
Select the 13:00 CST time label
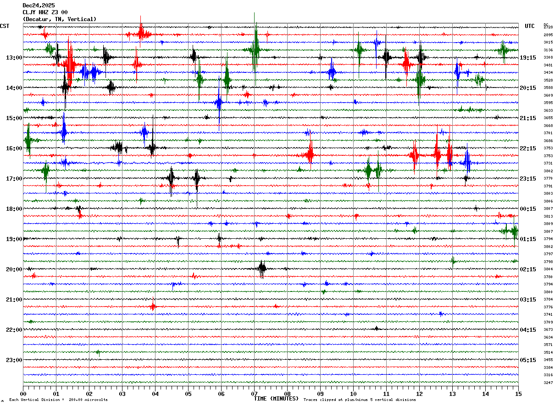[14, 58]
